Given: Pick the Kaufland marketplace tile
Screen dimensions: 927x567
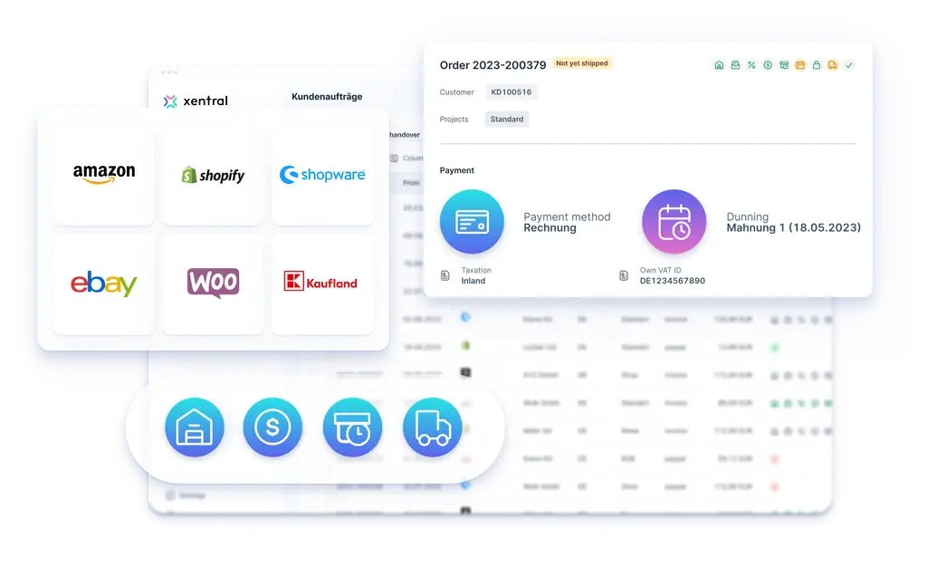Looking at the screenshot, I should (322, 283).
